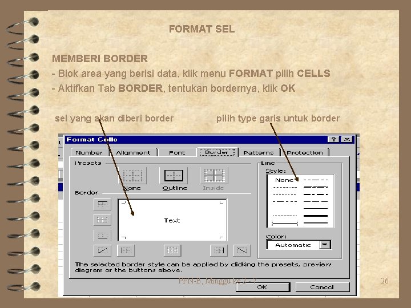The image size is (411, 308).
Task: Toggle the inside vertical border button
Action: pyautogui.click(x=172, y=250)
